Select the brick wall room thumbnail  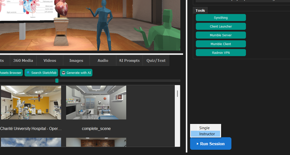coord(96,142)
